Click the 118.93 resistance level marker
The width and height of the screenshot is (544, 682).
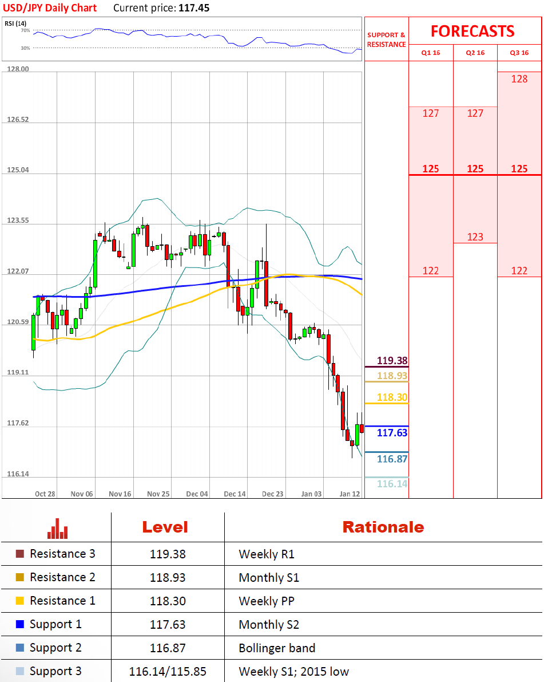(x=392, y=376)
